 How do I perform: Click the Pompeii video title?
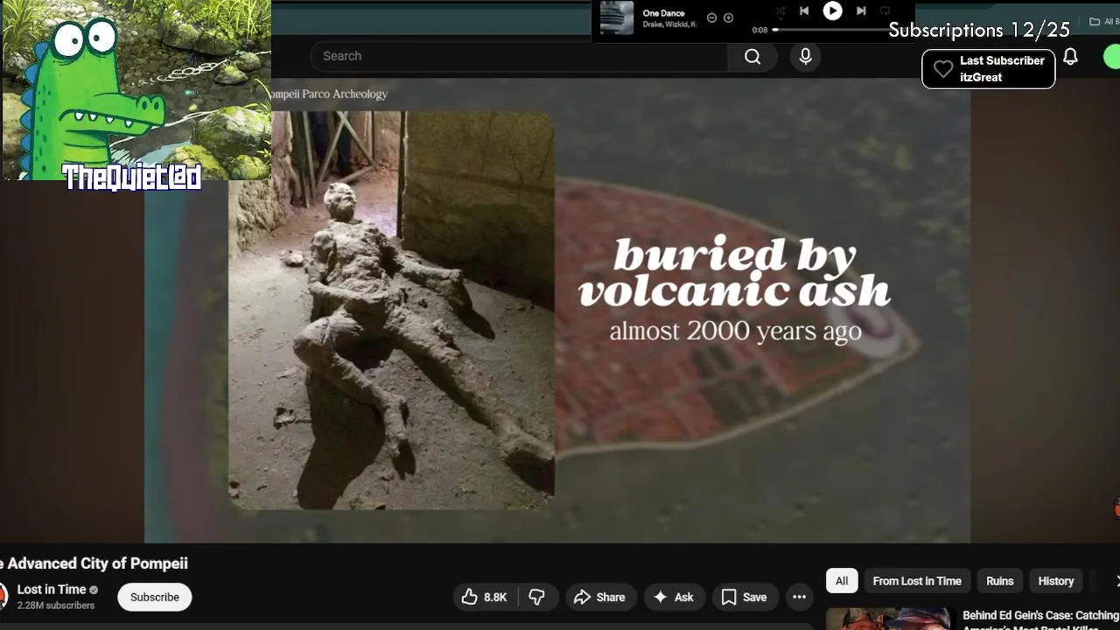pos(94,563)
